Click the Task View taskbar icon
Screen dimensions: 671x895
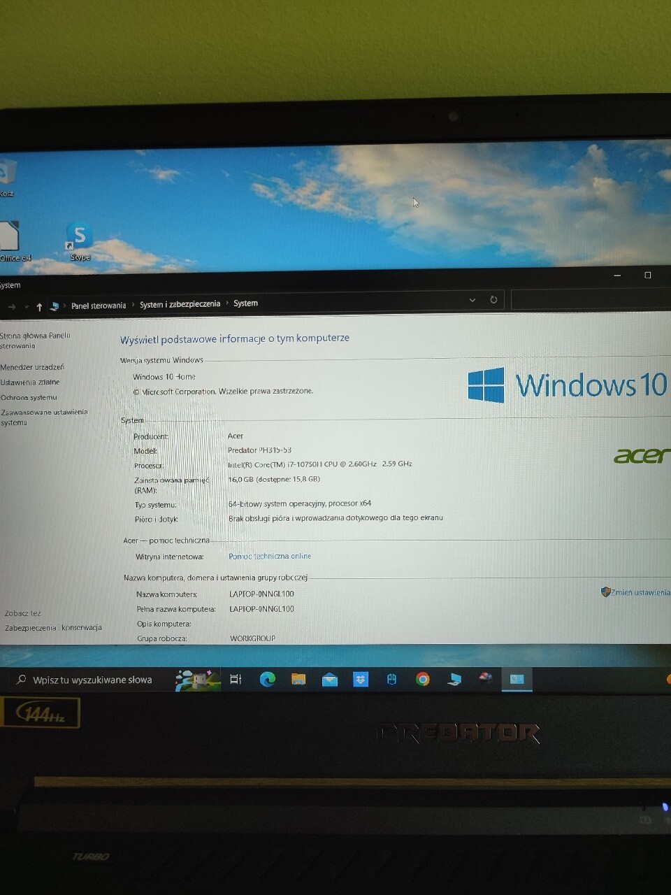click(x=236, y=679)
